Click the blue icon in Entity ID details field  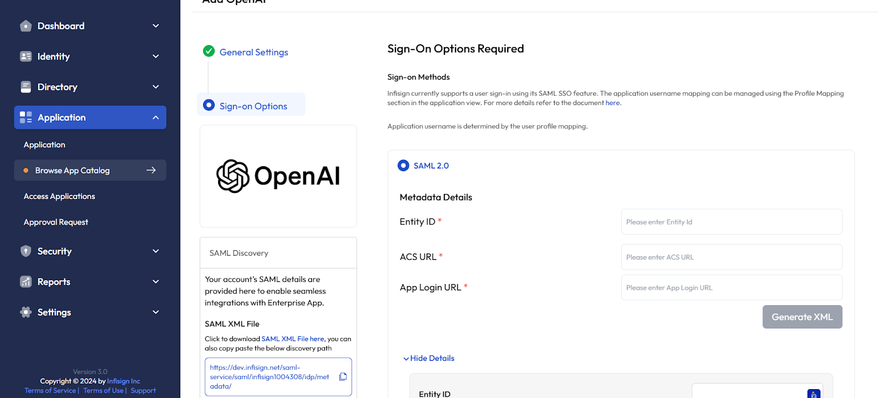(x=814, y=394)
